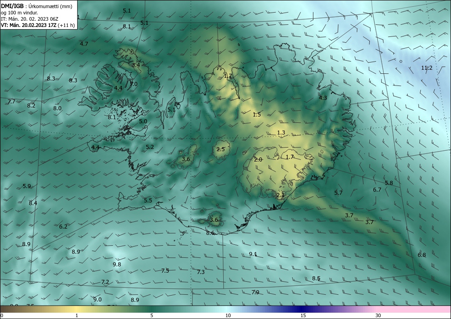The image size is (451, 319).
Task: Click the 2.0 value over Vatnajökull
Action: click(x=258, y=159)
